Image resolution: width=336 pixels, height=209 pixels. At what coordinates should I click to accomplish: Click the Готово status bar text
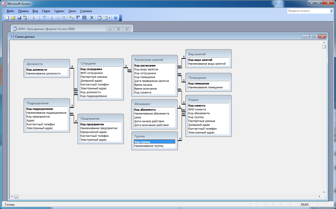click(10, 205)
